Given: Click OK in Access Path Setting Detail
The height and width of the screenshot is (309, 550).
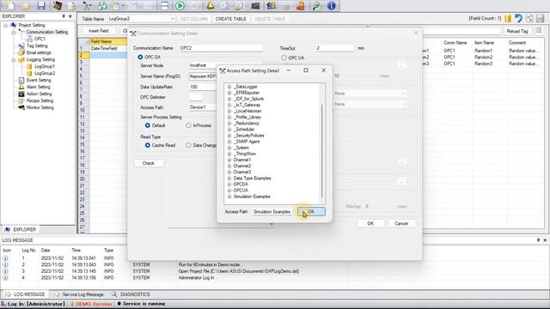Looking at the screenshot, I should [311, 212].
